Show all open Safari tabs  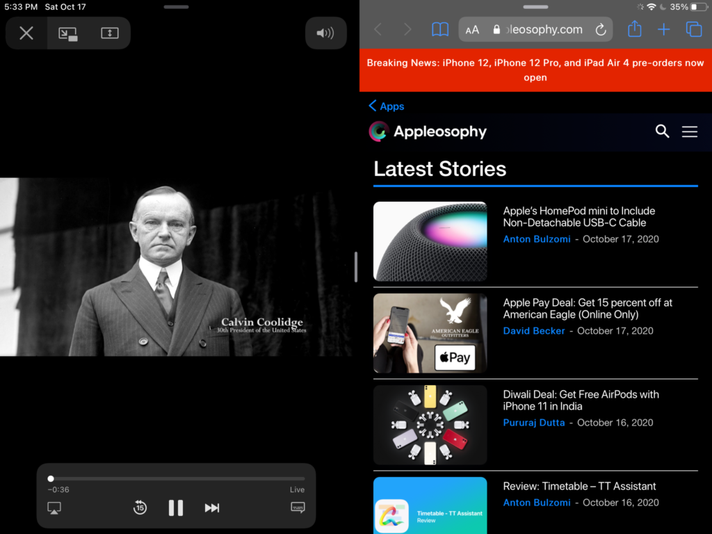693,29
